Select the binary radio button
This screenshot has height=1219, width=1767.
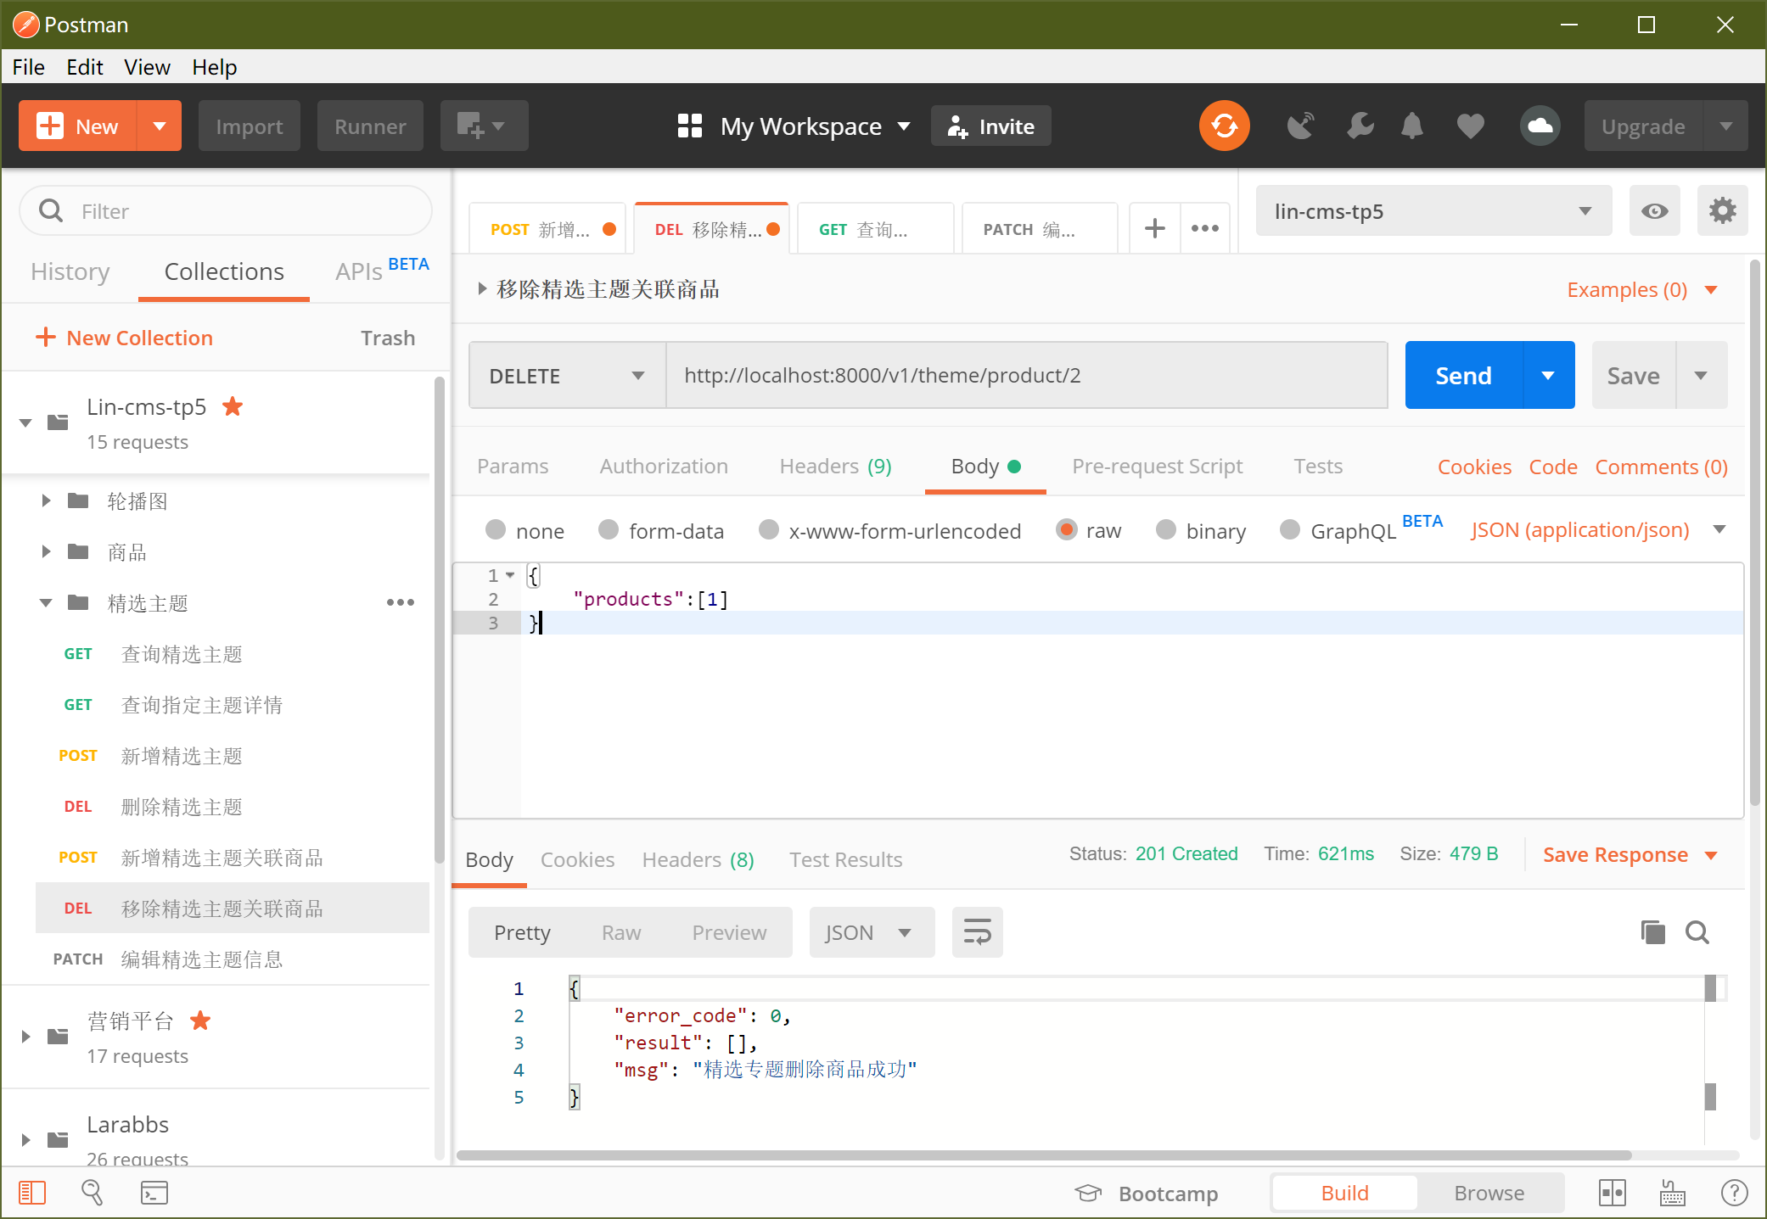tap(1166, 530)
